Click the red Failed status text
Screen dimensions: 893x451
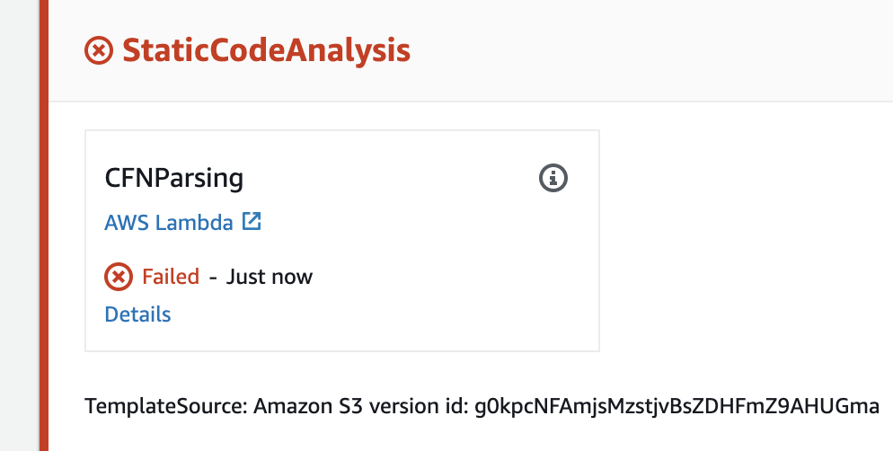pyautogui.click(x=171, y=277)
